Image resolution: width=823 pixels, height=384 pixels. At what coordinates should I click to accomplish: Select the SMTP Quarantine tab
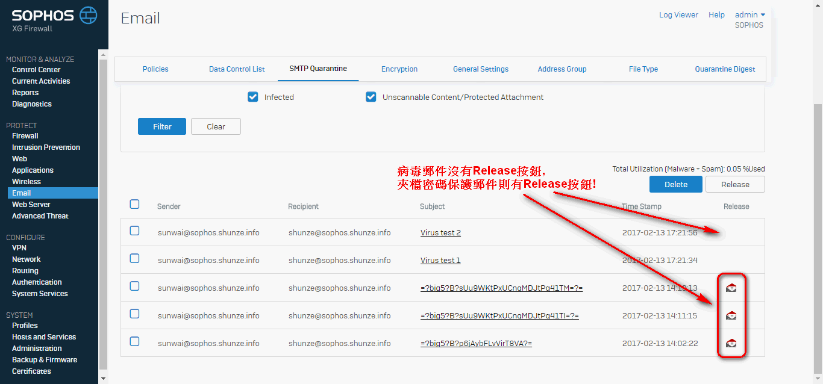(x=318, y=69)
